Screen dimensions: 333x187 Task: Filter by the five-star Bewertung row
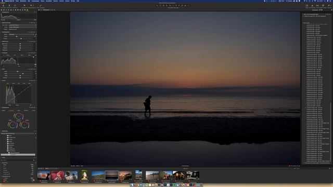point(18,174)
